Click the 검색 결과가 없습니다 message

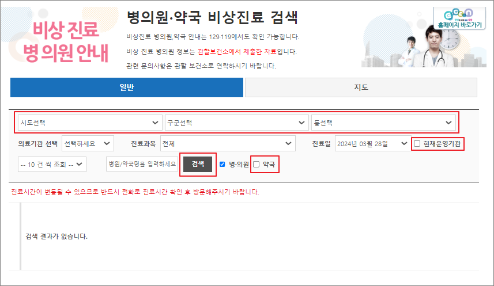pyautogui.click(x=56, y=237)
